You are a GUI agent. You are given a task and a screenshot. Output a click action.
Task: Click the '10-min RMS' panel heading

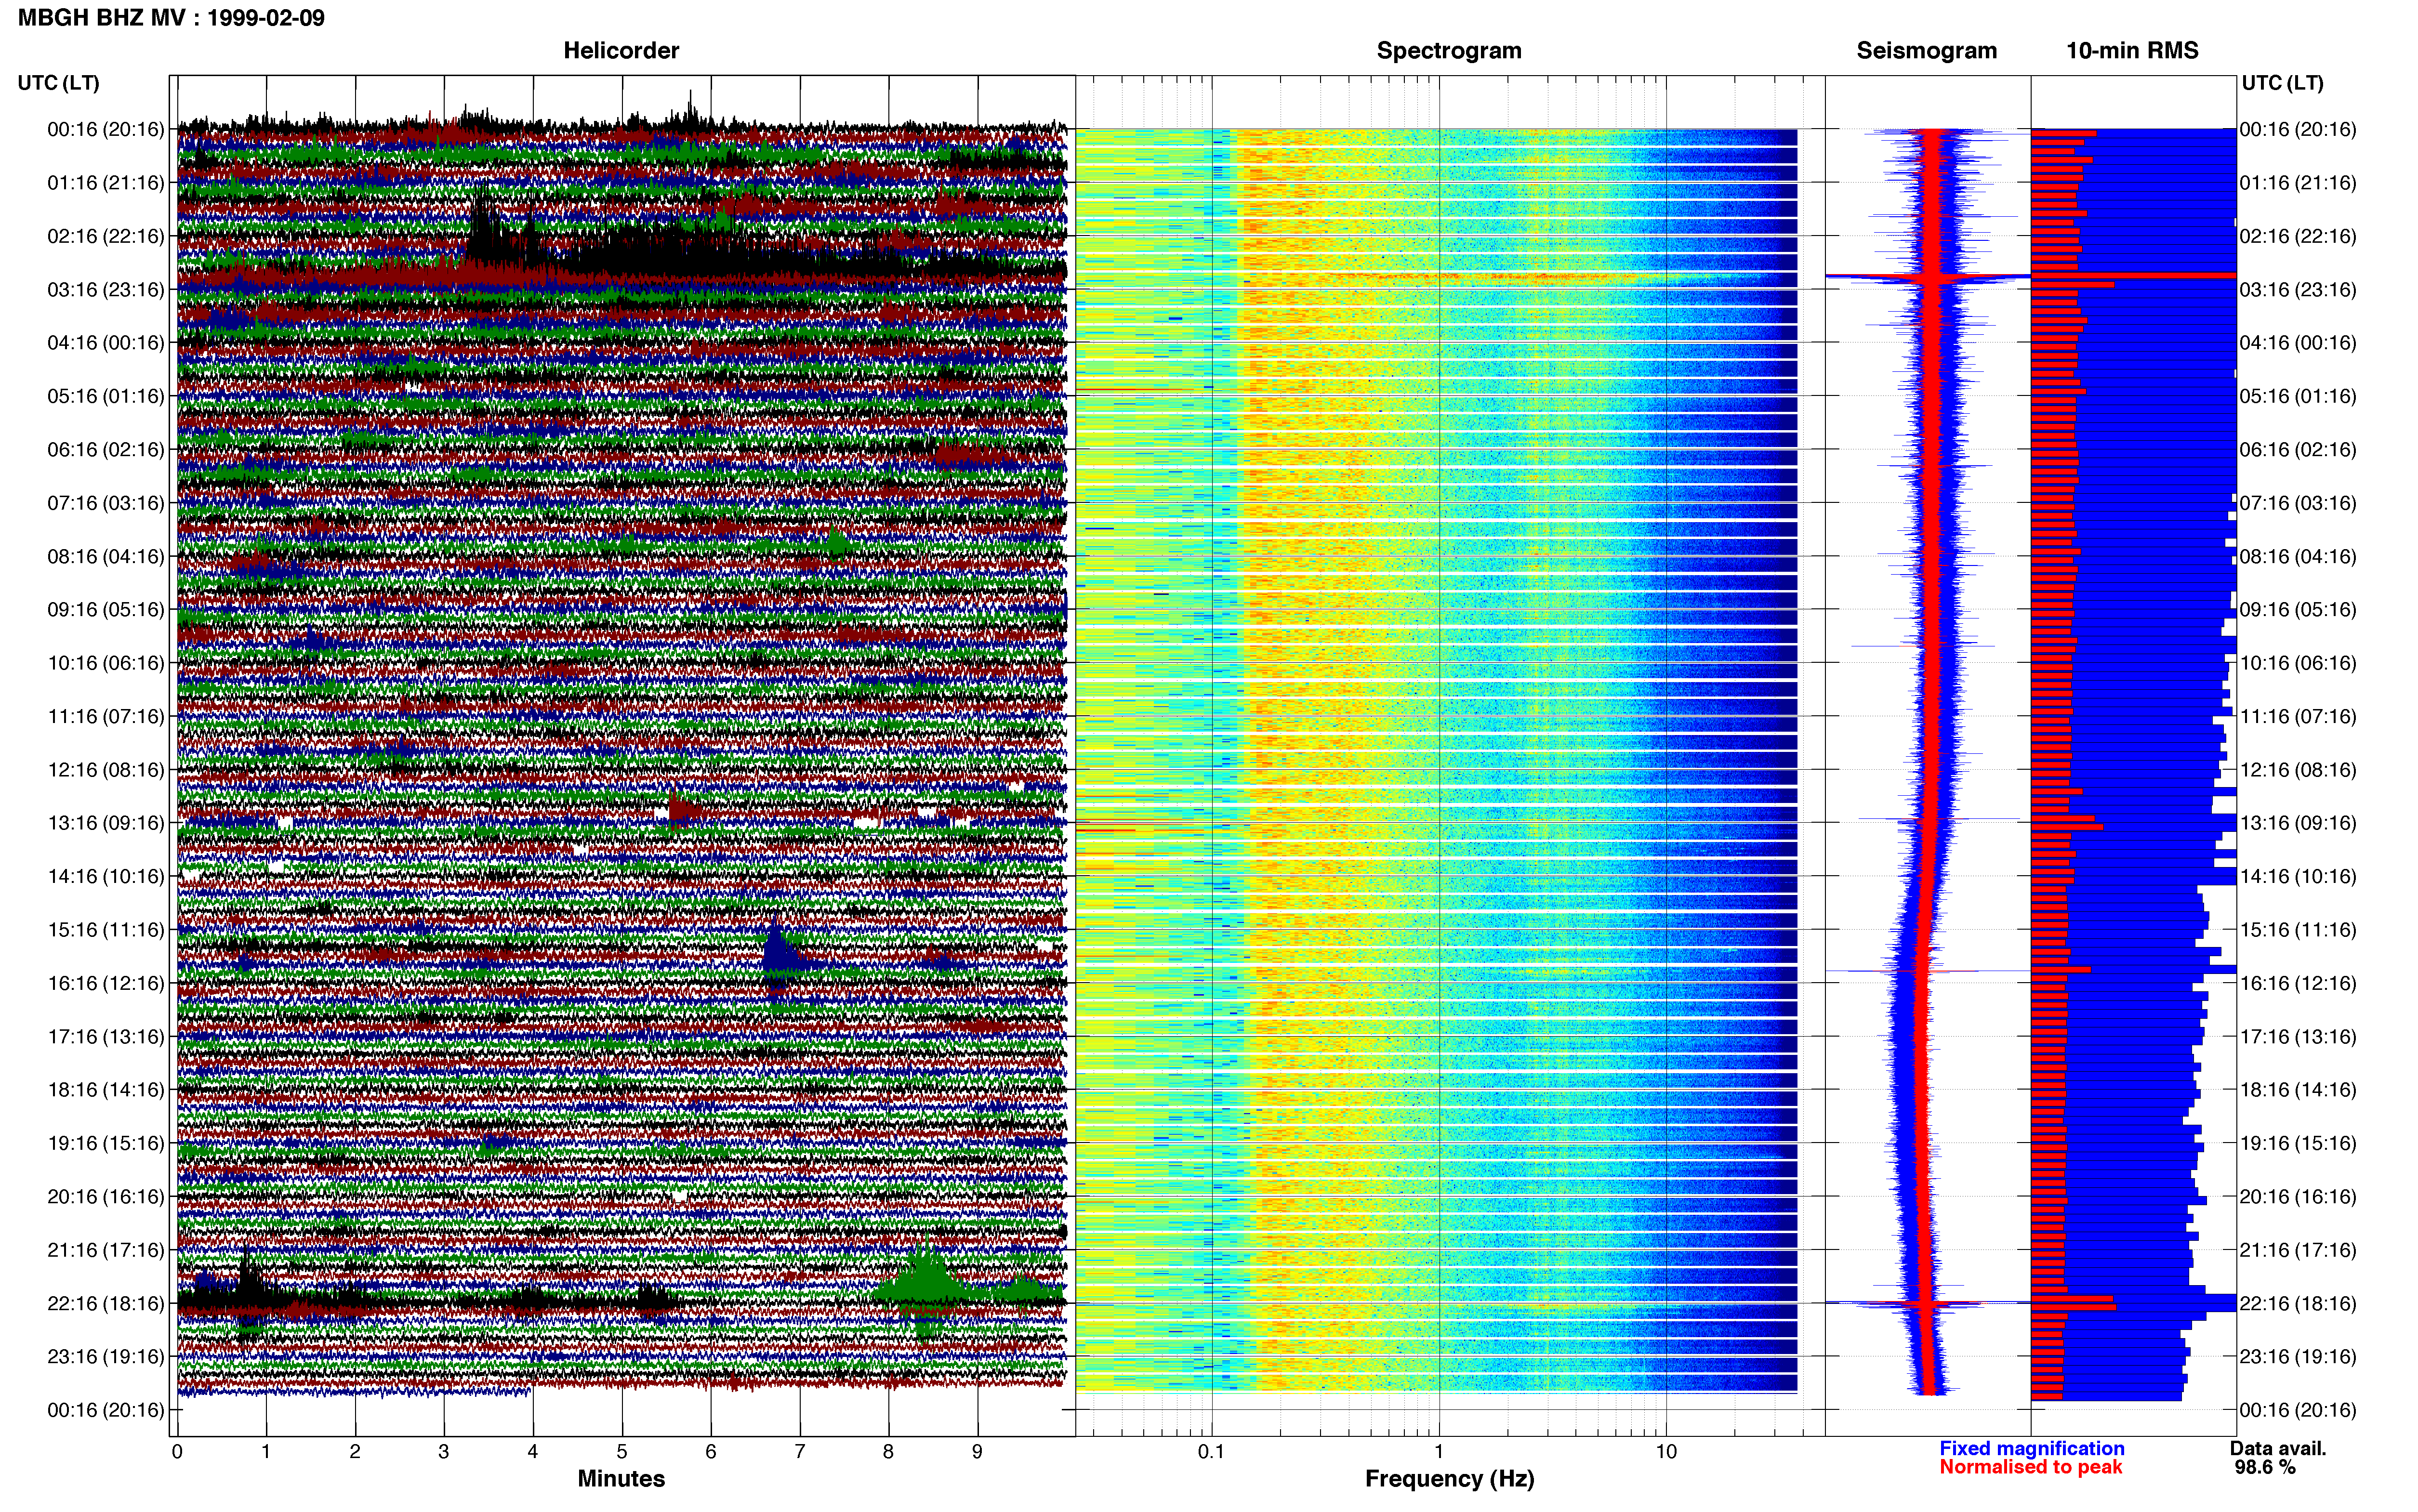click(x=2132, y=51)
